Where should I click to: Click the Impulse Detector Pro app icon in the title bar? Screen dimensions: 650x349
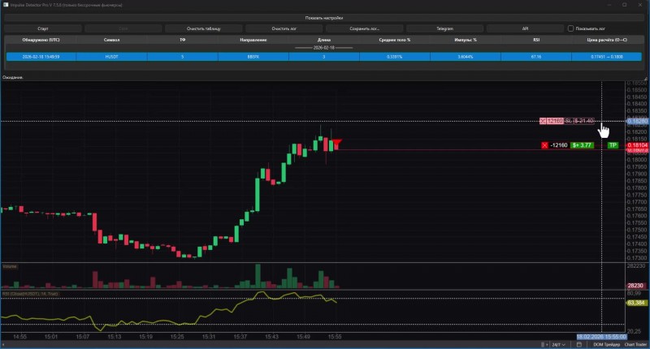[6, 5]
